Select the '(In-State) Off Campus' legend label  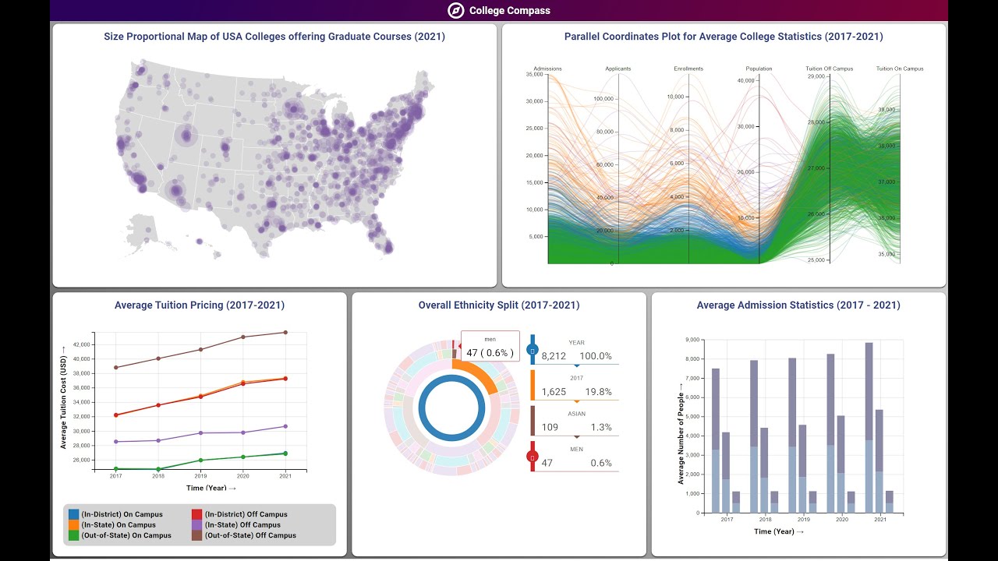(x=242, y=525)
